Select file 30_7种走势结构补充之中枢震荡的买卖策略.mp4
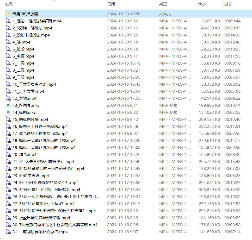The height and width of the screenshot is (240, 252). click(x=55, y=225)
